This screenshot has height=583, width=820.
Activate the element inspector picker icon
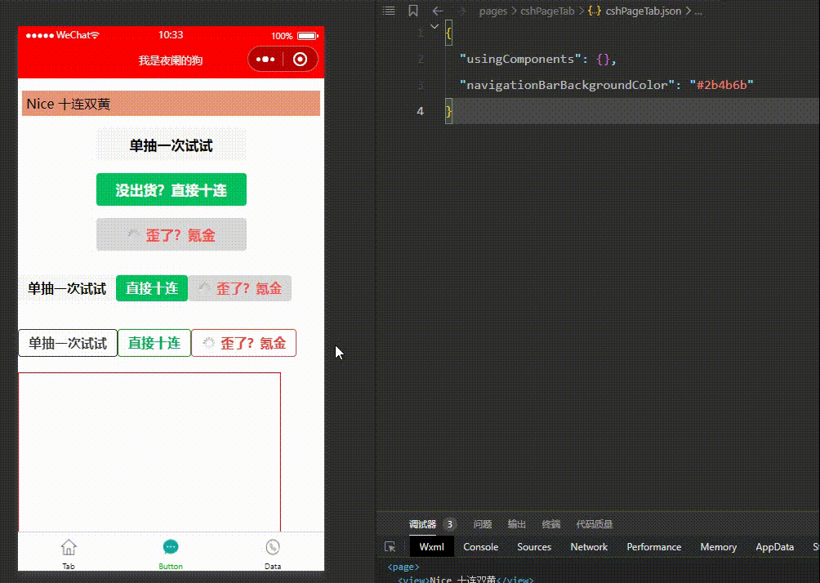(x=390, y=547)
